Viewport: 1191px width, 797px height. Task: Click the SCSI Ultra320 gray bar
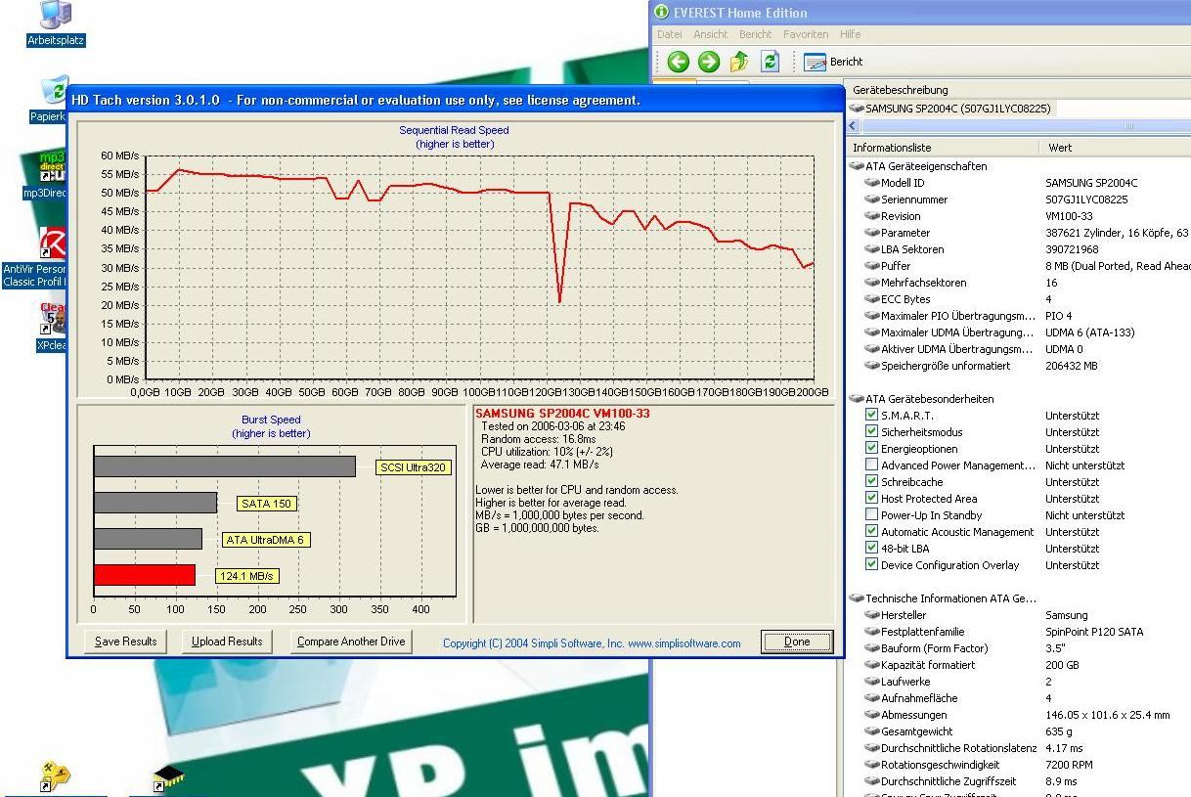coord(225,466)
